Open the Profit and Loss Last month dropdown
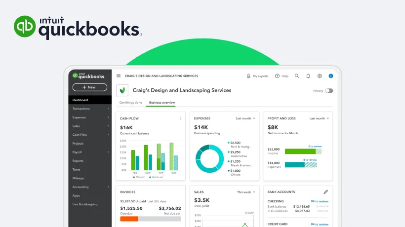The image size is (405, 227). point(319,118)
